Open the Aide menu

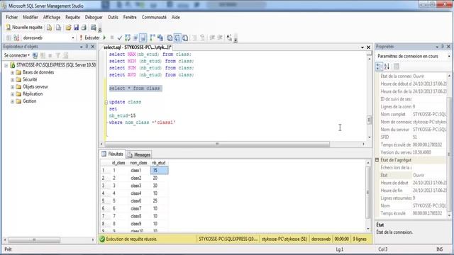pyautogui.click(x=176, y=17)
